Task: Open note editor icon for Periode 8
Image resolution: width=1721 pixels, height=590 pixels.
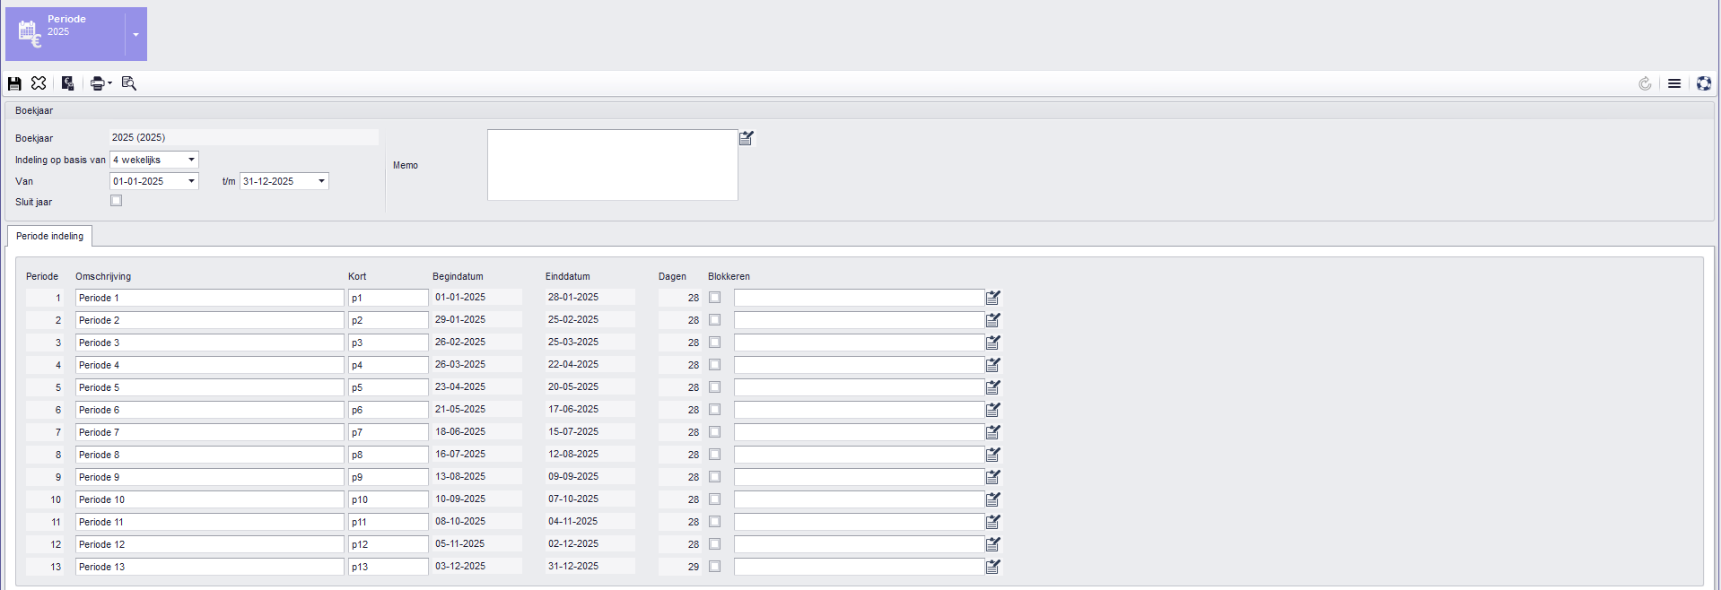Action: point(993,455)
